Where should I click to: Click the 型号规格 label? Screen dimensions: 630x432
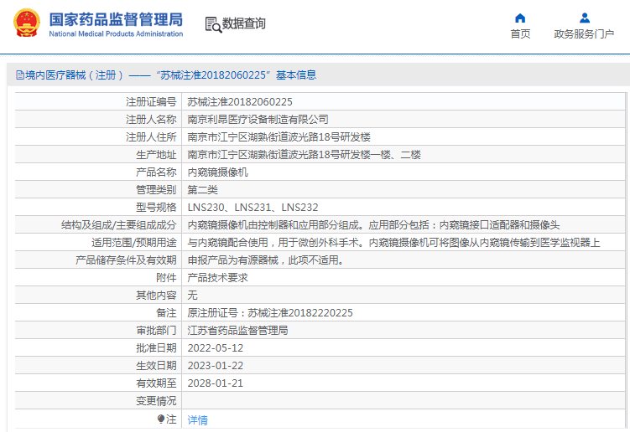(156, 208)
